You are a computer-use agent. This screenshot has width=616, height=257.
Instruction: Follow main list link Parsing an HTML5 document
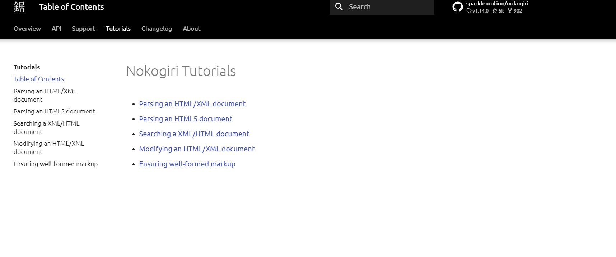pos(186,119)
